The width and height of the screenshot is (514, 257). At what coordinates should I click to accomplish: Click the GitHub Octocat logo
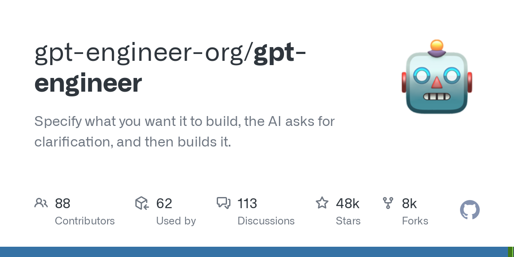pos(470,210)
